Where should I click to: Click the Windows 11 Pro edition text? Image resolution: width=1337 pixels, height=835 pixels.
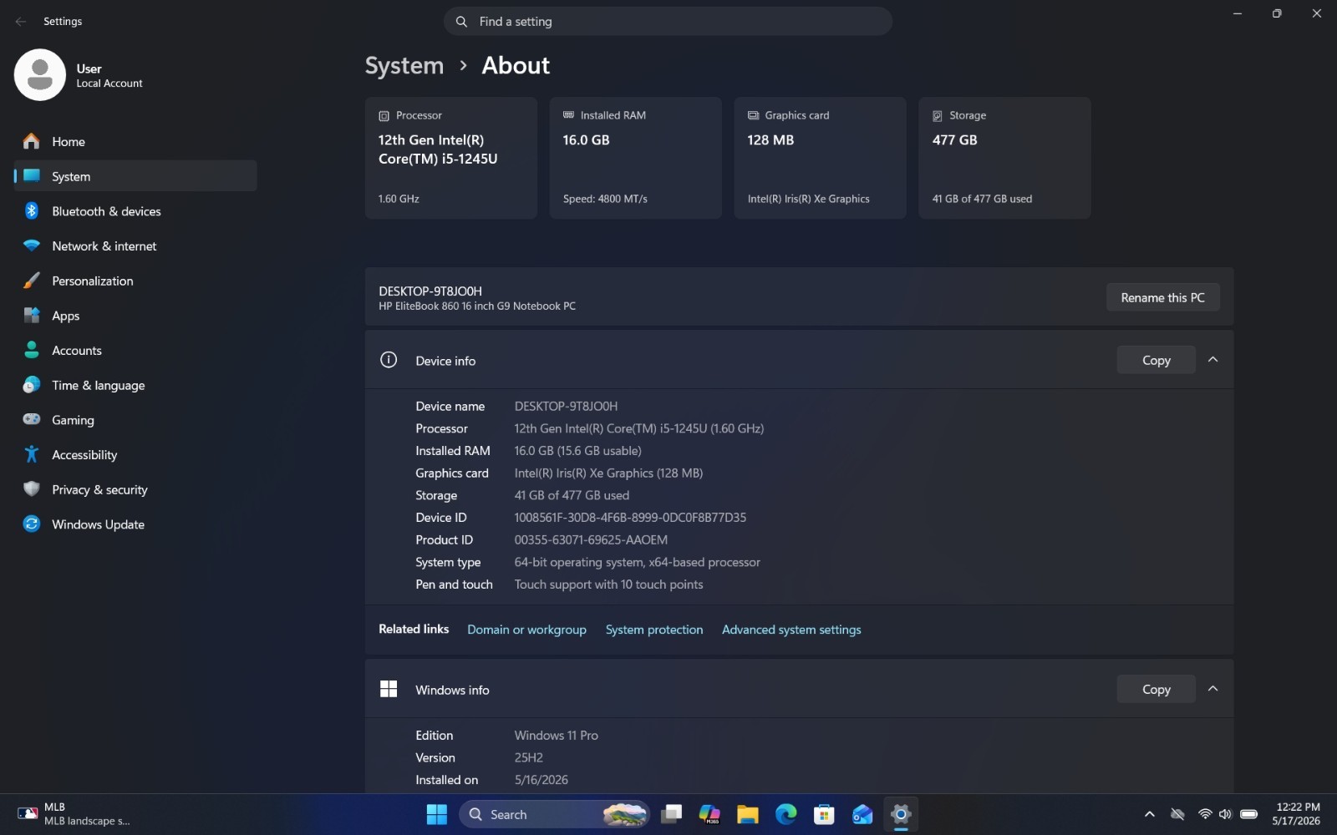point(557,736)
